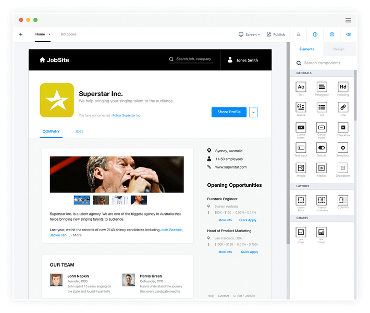Click the Contact footer link

coord(224,296)
